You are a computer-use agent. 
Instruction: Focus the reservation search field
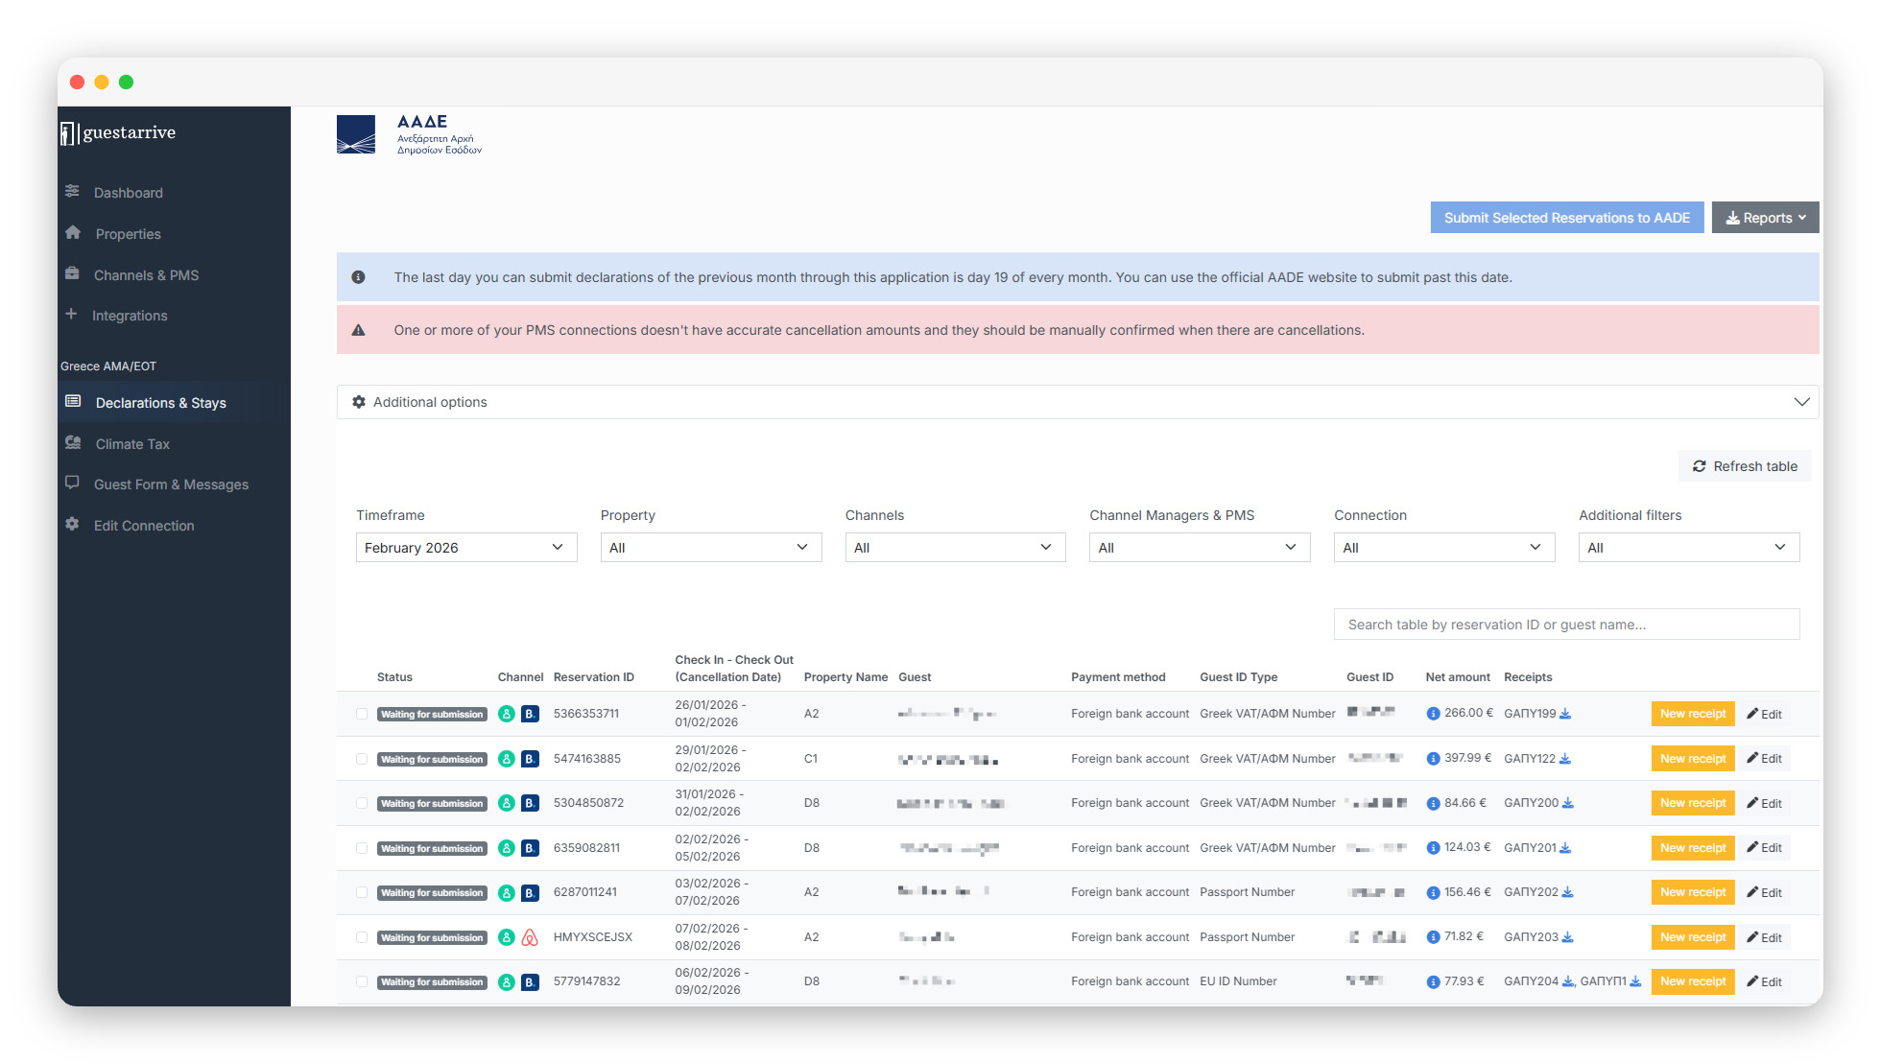1565,625
